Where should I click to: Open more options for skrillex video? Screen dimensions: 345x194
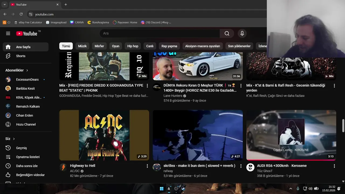[x=241, y=166]
